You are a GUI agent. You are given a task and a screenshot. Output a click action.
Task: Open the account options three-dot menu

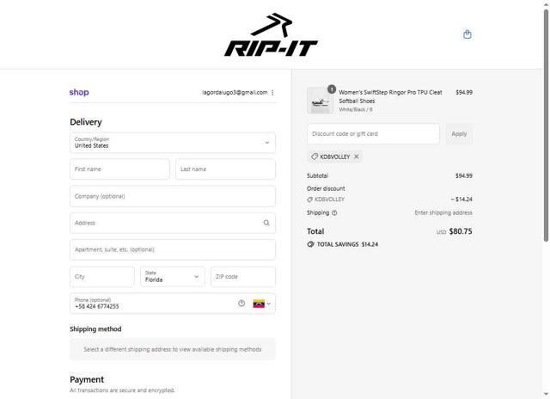point(272,92)
